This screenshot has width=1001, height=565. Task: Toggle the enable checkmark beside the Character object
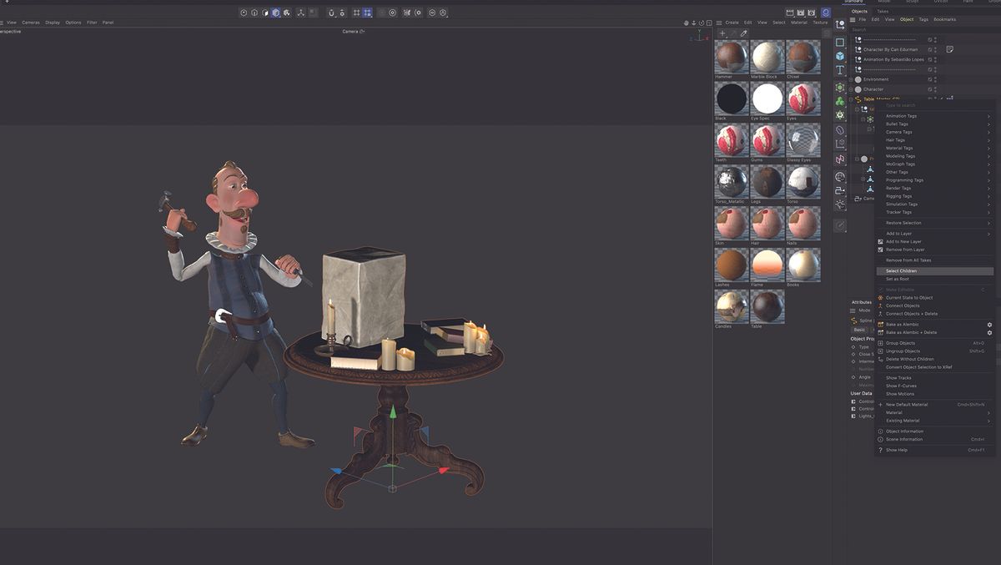(929, 89)
